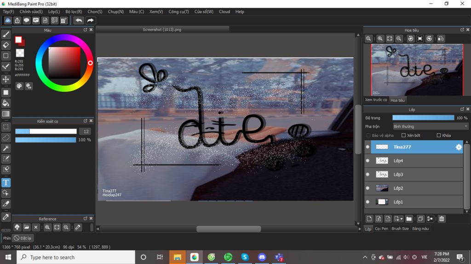Enable the Khóa lock checkbox
This screenshot has height=264, width=471.
pos(438,135)
